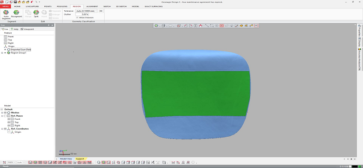This screenshot has width=363, height=168.
Task: Switch to the ALIGNMENT ribbon tab
Action: click(92, 7)
